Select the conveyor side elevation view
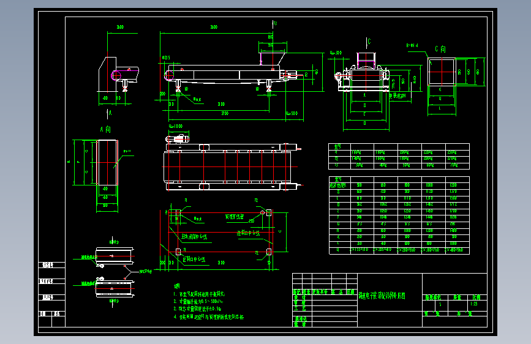The image size is (531, 344). point(230,73)
